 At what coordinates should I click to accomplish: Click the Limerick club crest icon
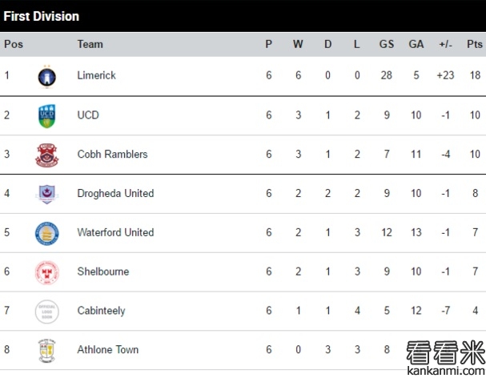(46, 76)
